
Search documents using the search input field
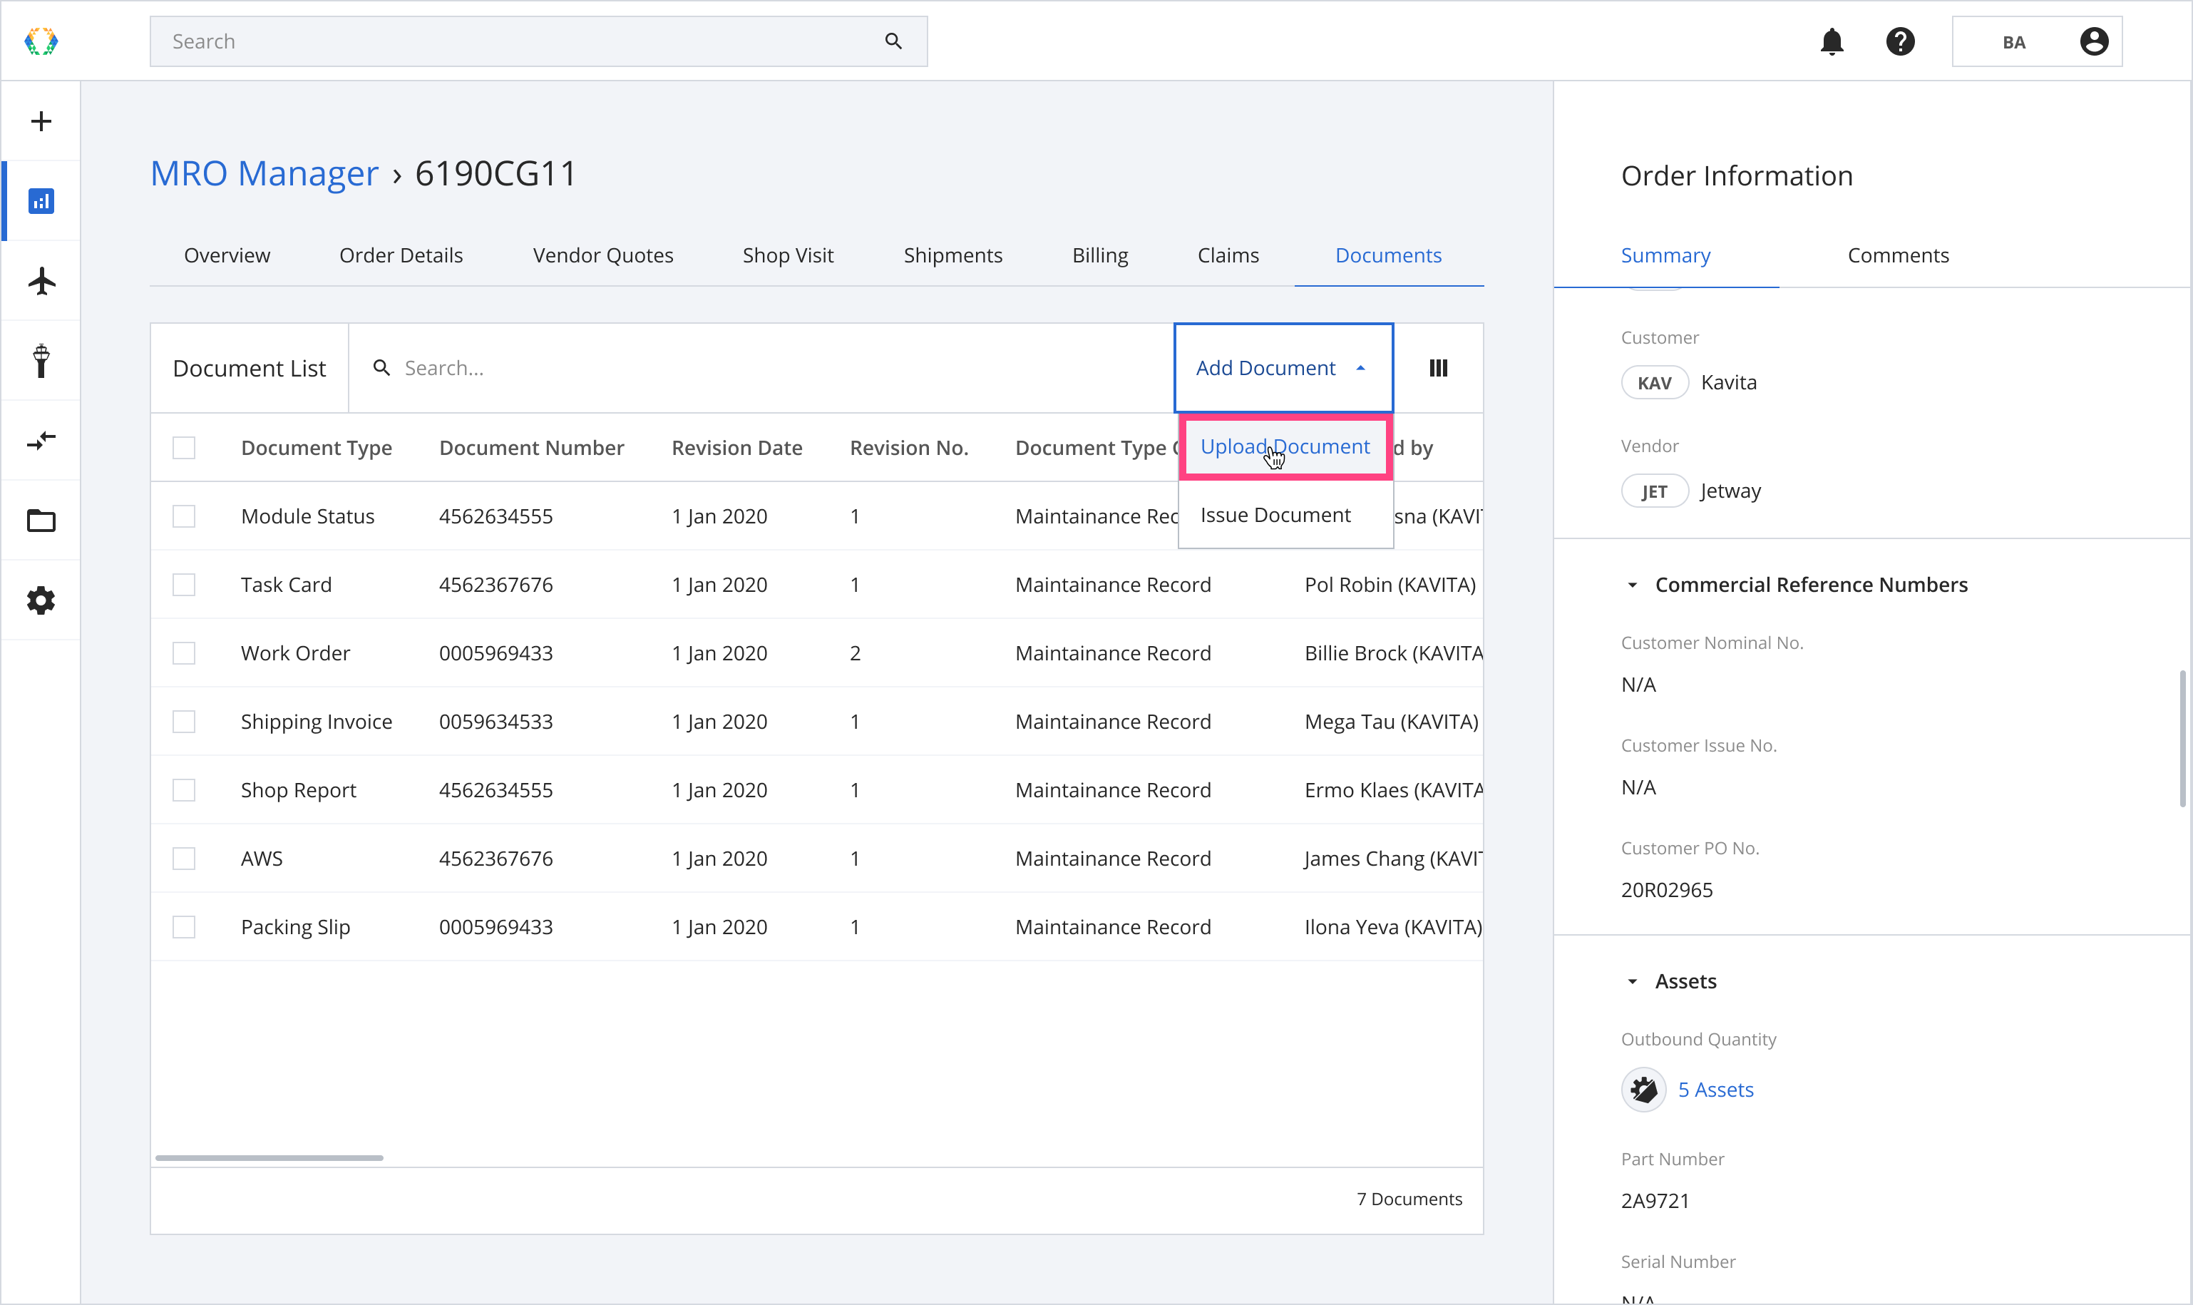coord(746,367)
